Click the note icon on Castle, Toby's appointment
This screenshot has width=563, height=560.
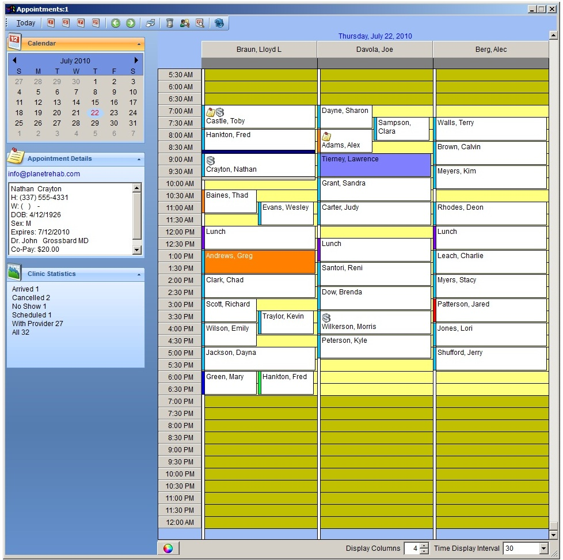211,112
